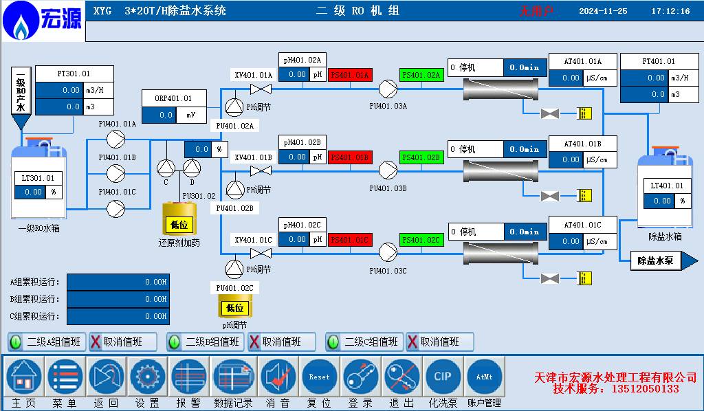Select the LT401.01 level percent value

tap(659, 201)
